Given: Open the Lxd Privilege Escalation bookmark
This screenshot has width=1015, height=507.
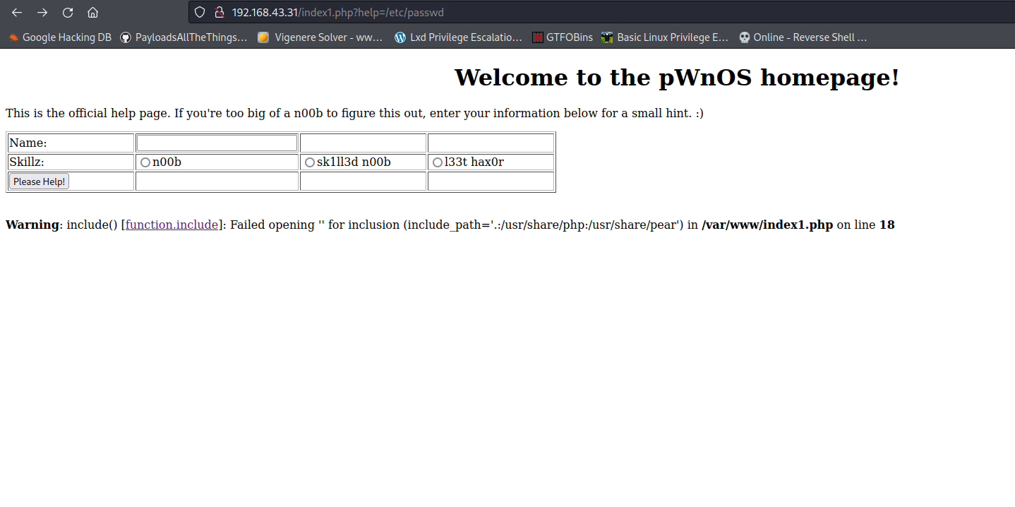Looking at the screenshot, I should click(x=458, y=37).
